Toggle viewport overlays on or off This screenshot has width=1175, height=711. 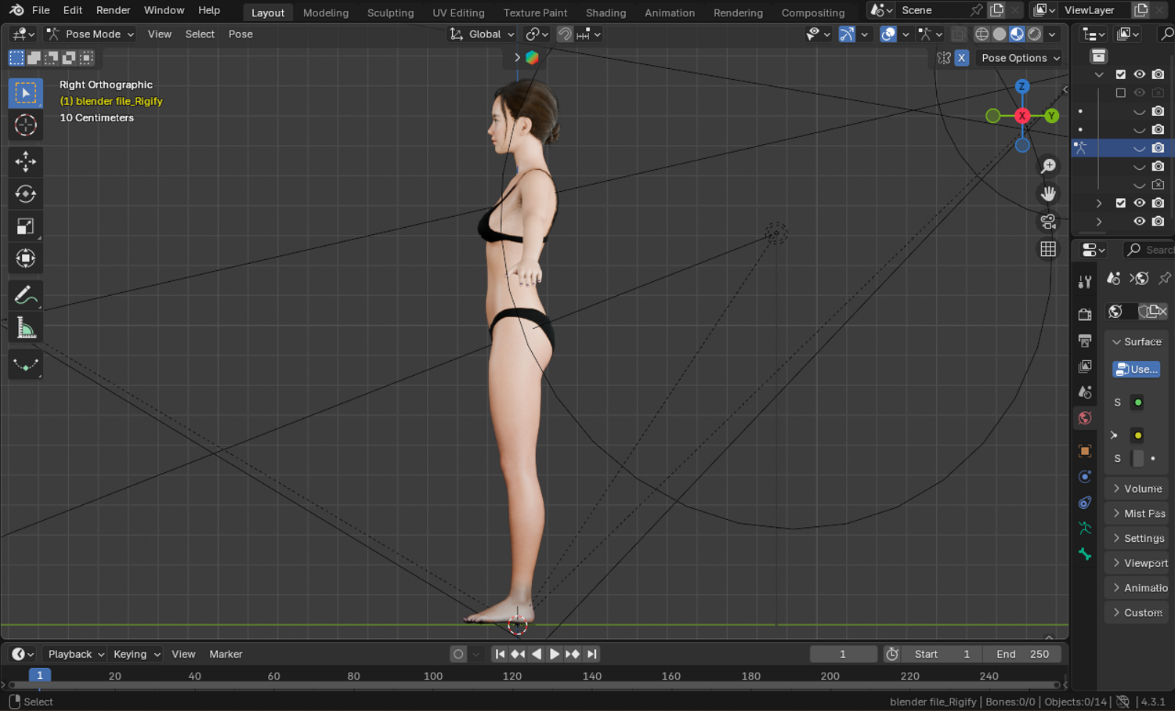coord(888,34)
